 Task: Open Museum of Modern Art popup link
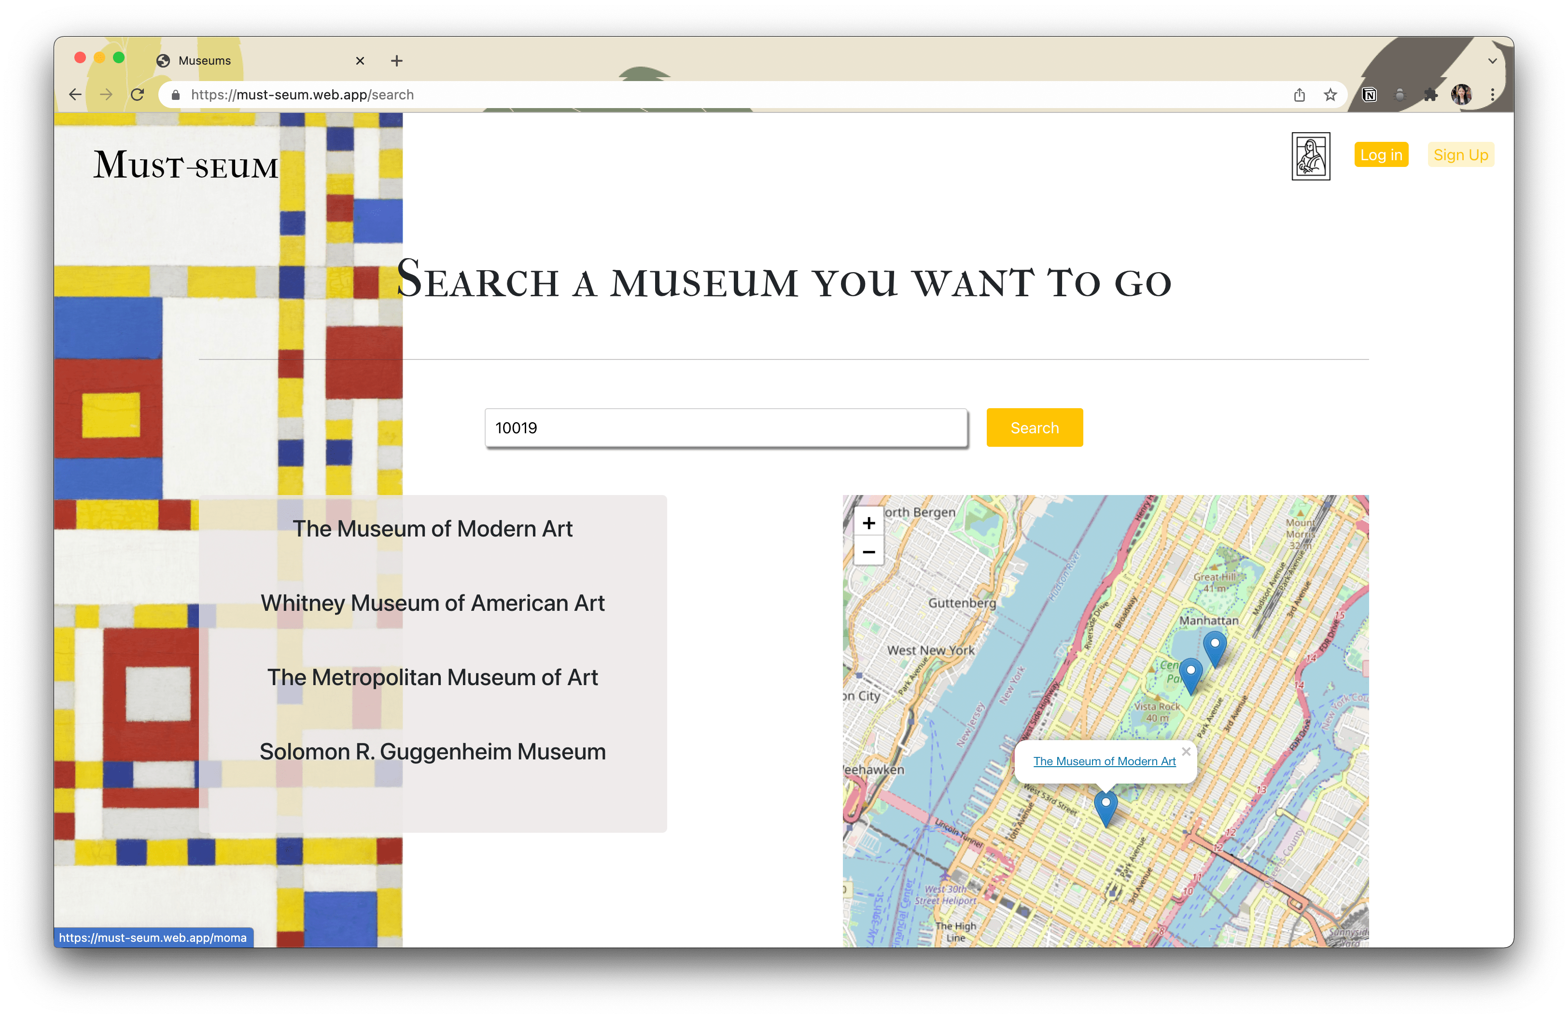pos(1104,761)
